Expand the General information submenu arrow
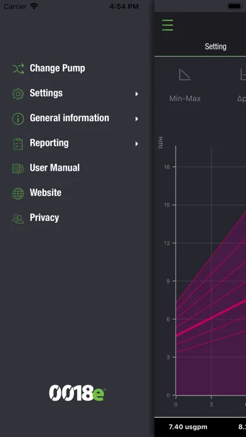This screenshot has width=246, height=437. (137, 119)
